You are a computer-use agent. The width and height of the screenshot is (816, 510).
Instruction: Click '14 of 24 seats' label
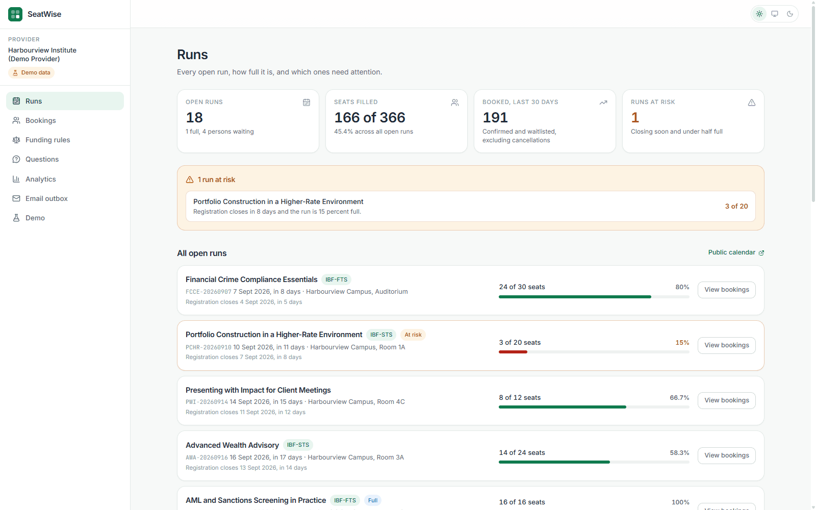click(x=522, y=453)
